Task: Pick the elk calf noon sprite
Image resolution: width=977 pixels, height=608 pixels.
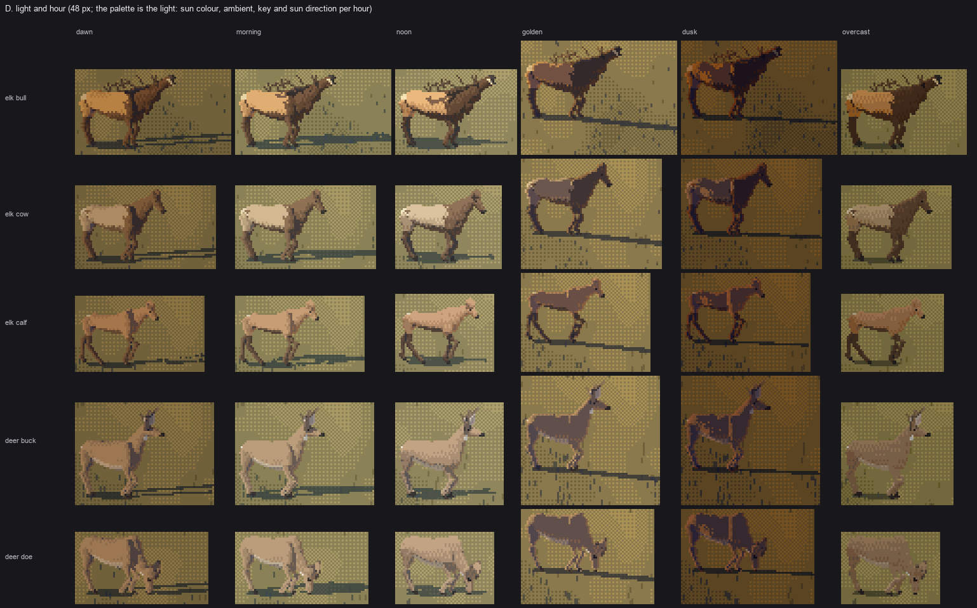Action: [445, 333]
